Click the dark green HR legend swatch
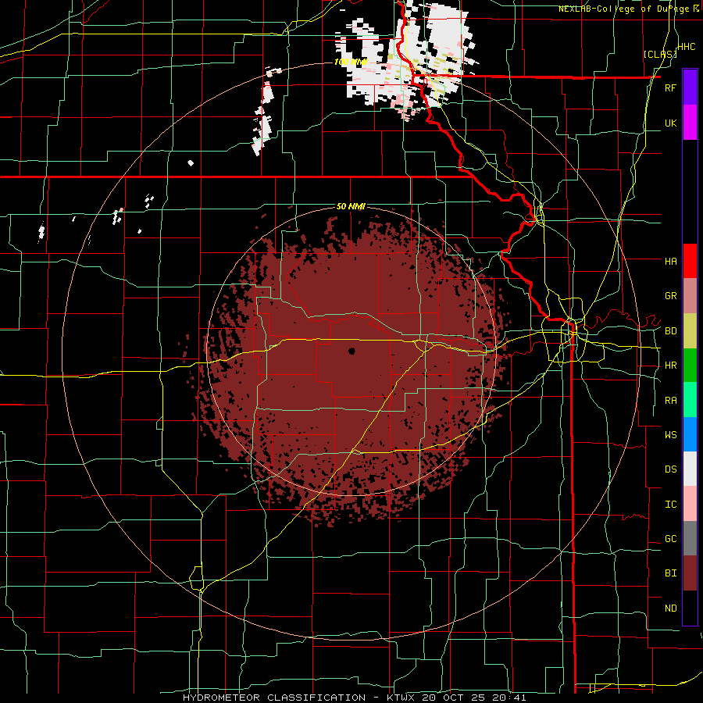This screenshot has height=703, width=703. [690, 366]
